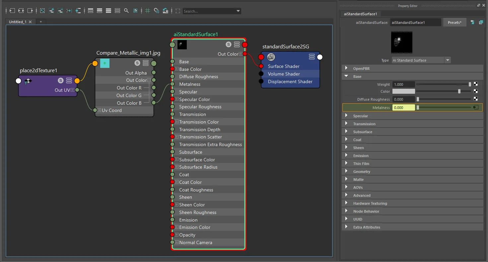Change view mode of Compare_Metallic_img1.jpg node
This screenshot has height=262, width=488.
[146, 63]
